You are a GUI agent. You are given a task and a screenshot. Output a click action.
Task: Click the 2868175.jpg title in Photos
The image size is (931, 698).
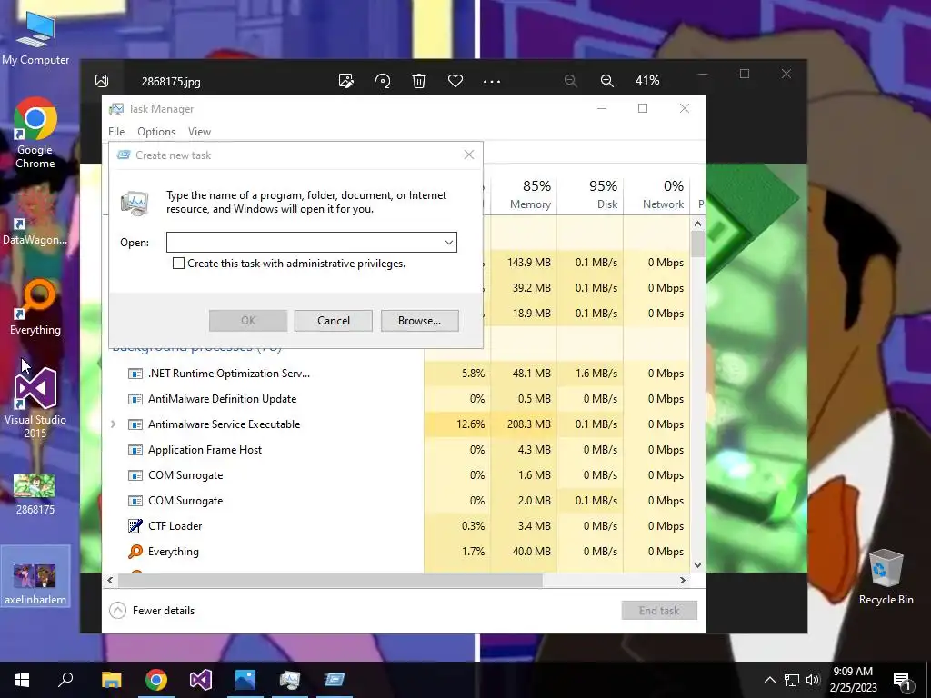(171, 81)
